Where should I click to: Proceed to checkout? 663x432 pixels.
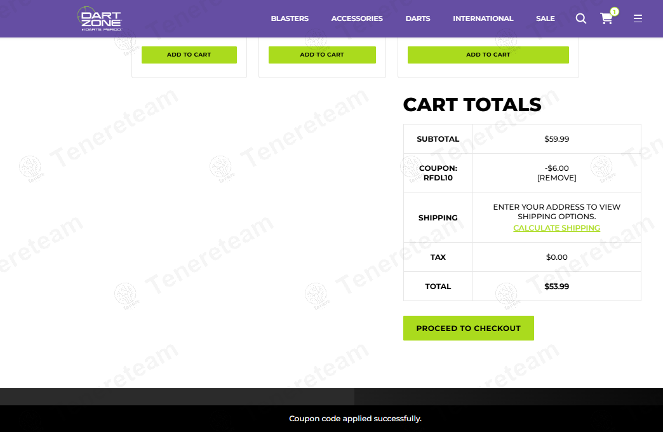point(468,328)
